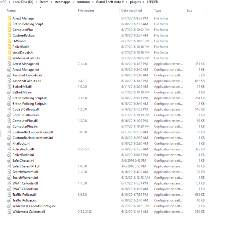Expand breadcrumb arrow after Steam
The image size is (249, 228).
tap(52, 2)
